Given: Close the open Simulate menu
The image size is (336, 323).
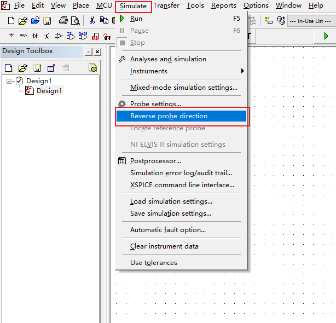Looking at the screenshot, I should click(x=133, y=6).
